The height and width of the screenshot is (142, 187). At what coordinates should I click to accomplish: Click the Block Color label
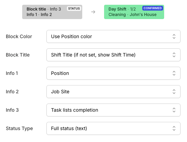tap(19, 36)
